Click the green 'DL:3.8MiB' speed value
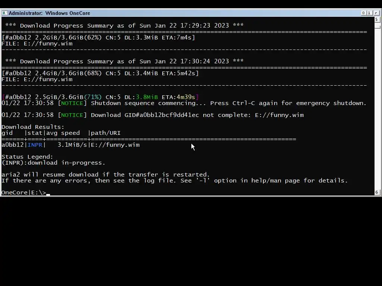 [141, 97]
